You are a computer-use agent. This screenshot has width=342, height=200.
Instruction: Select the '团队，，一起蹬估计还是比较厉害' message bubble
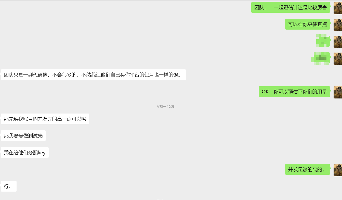291,7
